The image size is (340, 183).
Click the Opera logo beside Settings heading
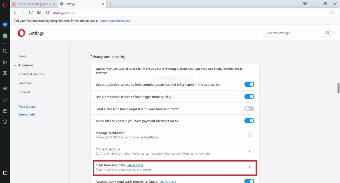tap(21, 33)
